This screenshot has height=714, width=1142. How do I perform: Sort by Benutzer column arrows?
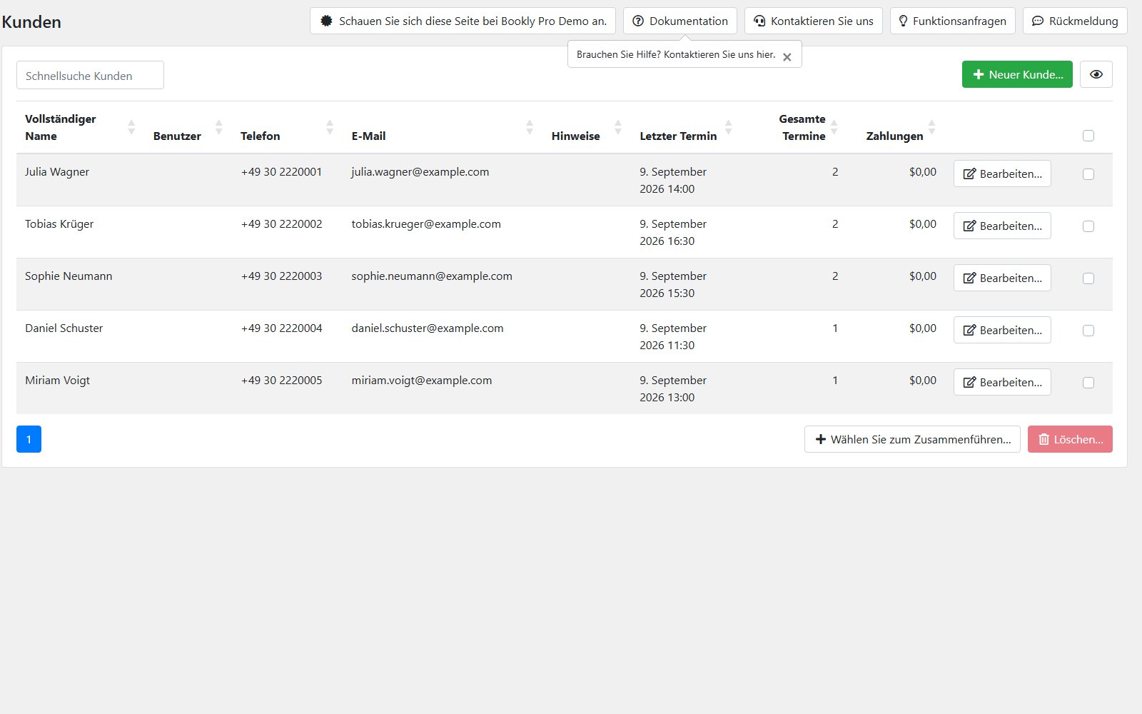[x=219, y=127]
